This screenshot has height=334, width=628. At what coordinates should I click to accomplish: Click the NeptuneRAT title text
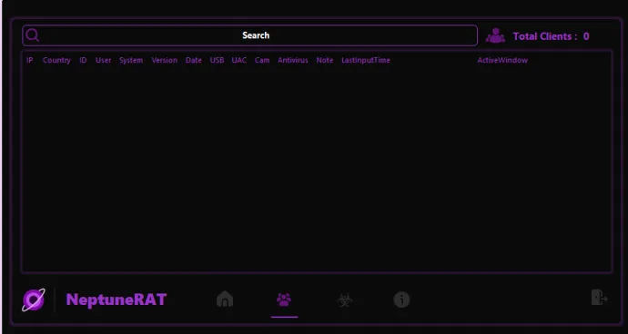116,300
